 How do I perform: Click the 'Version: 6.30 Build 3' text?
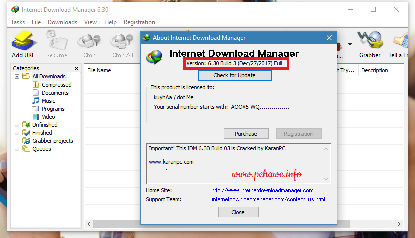[x=211, y=63]
